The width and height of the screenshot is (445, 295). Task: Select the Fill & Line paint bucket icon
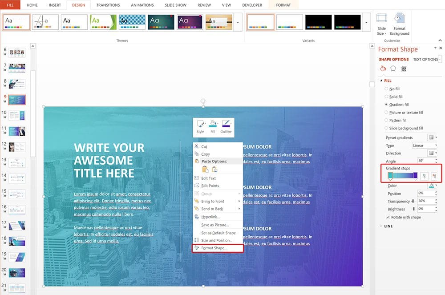pos(383,69)
